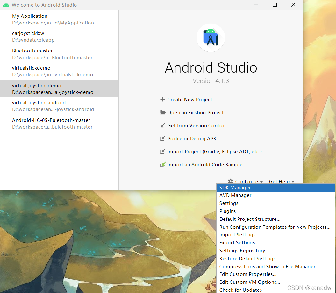This screenshot has width=336, height=293.
Task: Open Edit Custom VM Options...
Action: pyautogui.click(x=275, y=282)
